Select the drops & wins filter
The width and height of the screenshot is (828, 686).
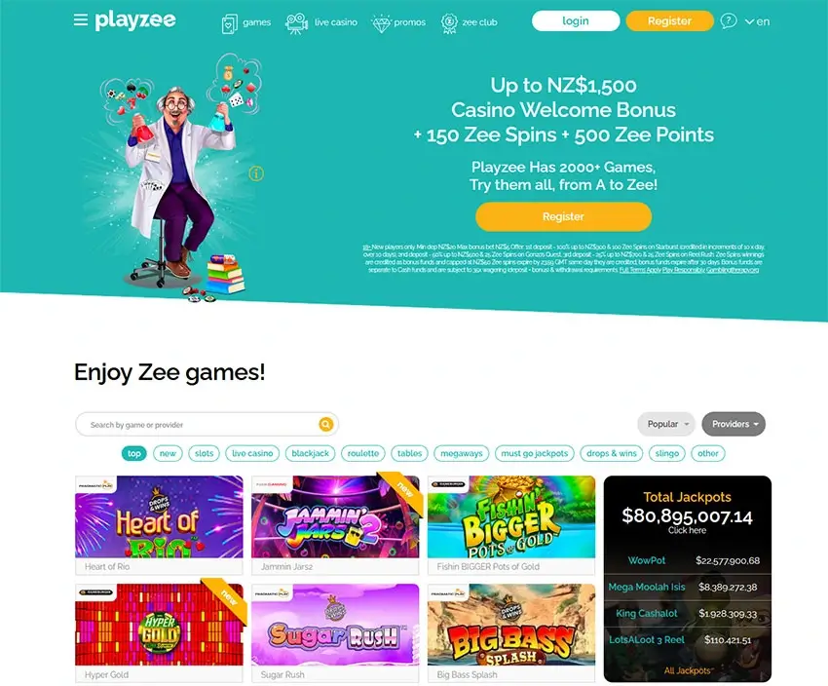[612, 453]
